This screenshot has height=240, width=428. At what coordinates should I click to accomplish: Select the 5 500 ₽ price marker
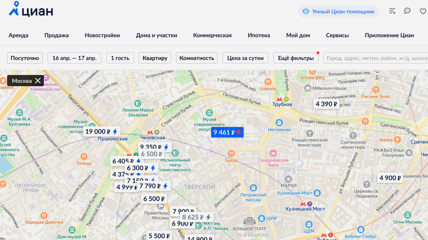pos(159,236)
